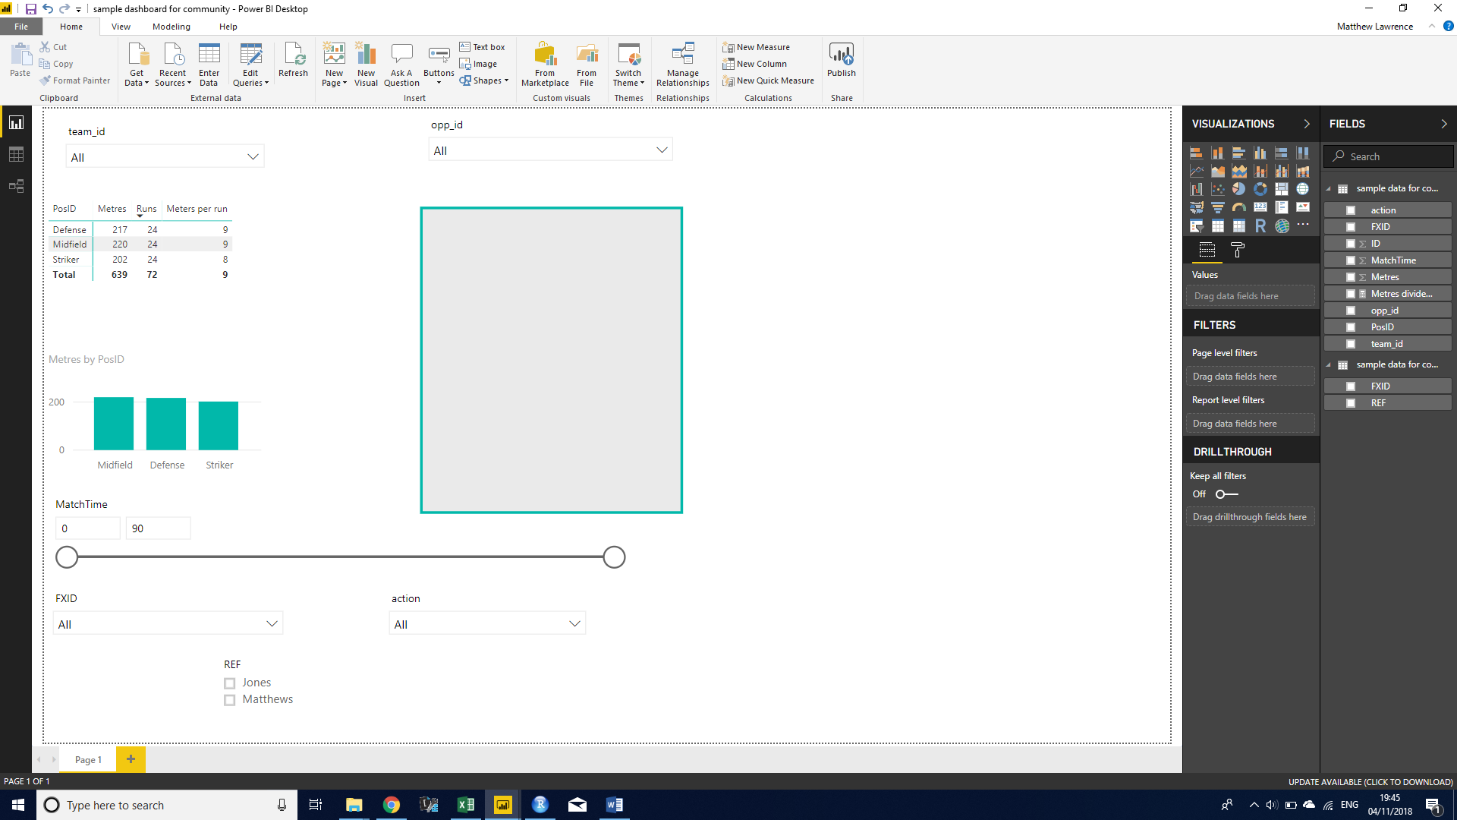Click New Column button
Image resolution: width=1457 pixels, height=820 pixels.
(754, 64)
